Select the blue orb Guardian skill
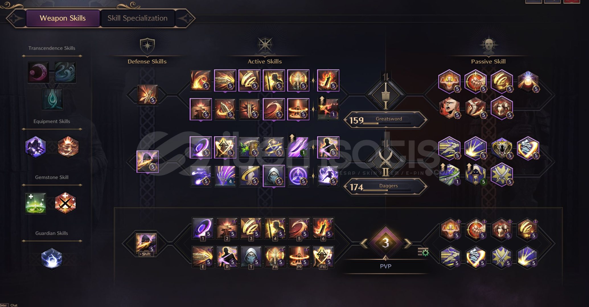 [x=52, y=259]
